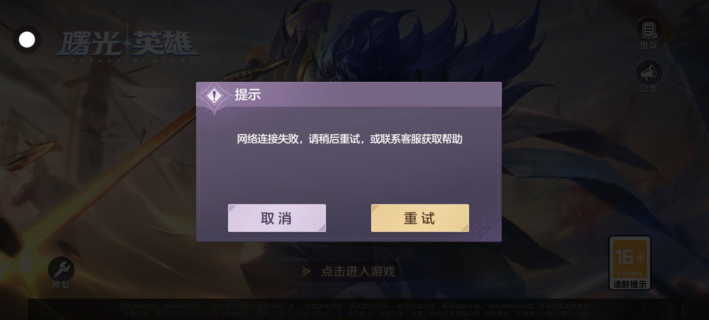Cancel the dialog with 取消

point(277,218)
